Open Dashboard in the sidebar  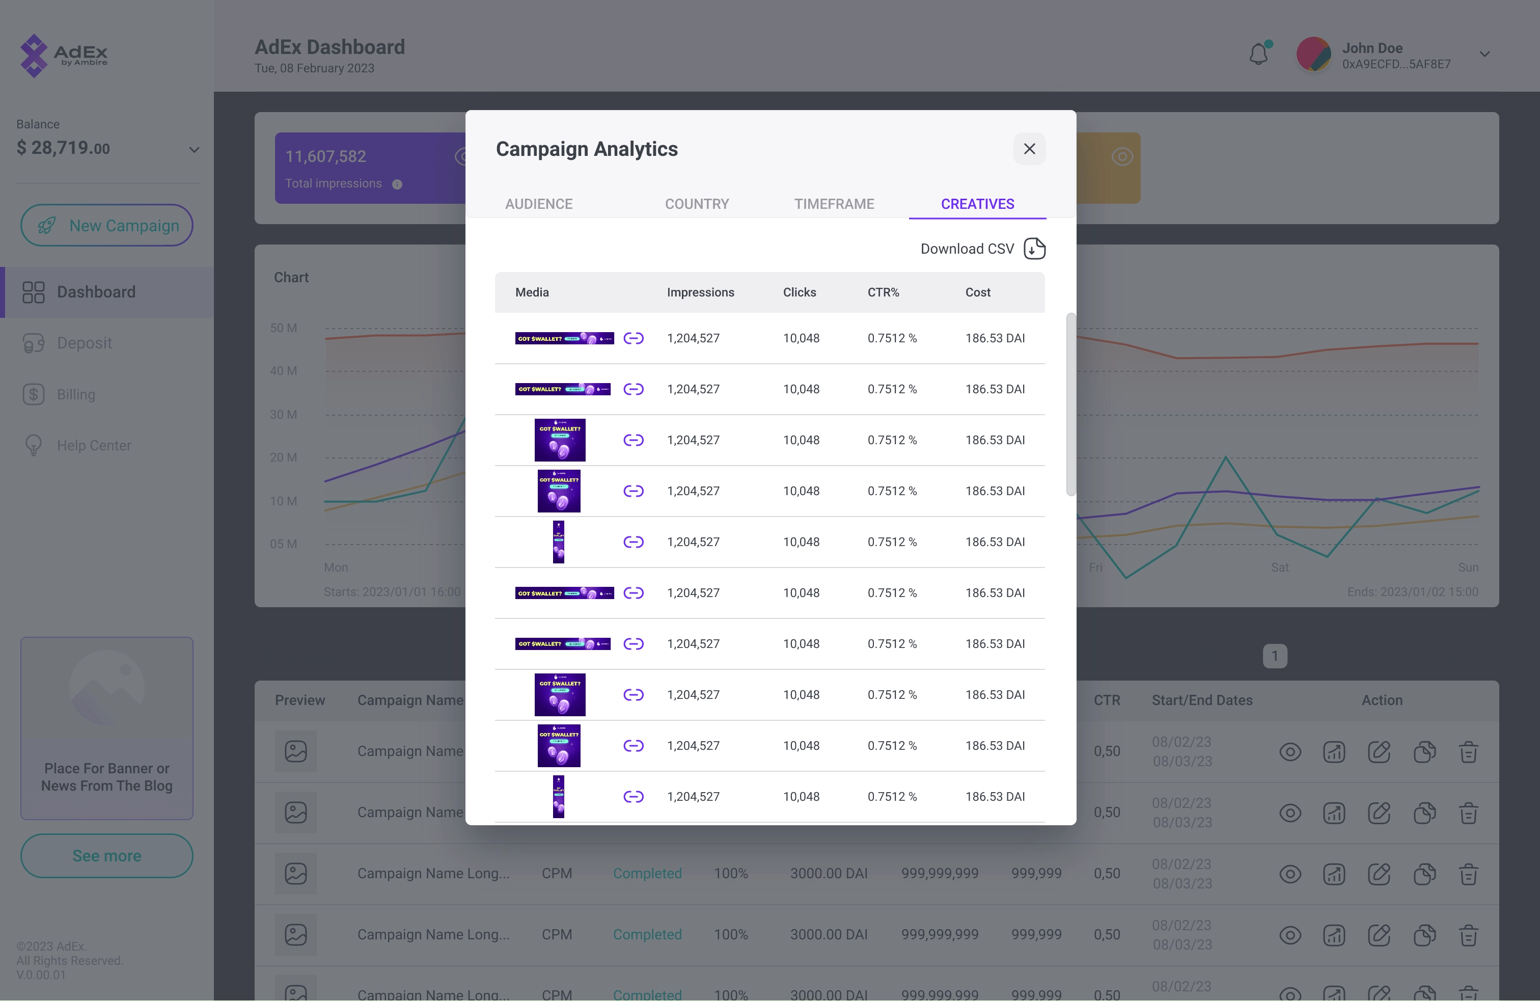107,292
